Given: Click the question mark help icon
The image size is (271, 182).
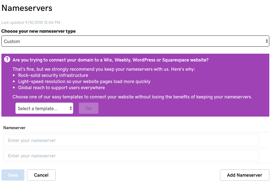Looking at the screenshot, I should (x=7, y=59).
